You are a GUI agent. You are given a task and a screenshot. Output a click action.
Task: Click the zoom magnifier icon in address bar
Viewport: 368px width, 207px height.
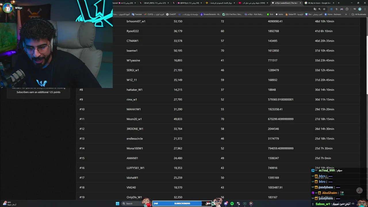click(x=319, y=9)
